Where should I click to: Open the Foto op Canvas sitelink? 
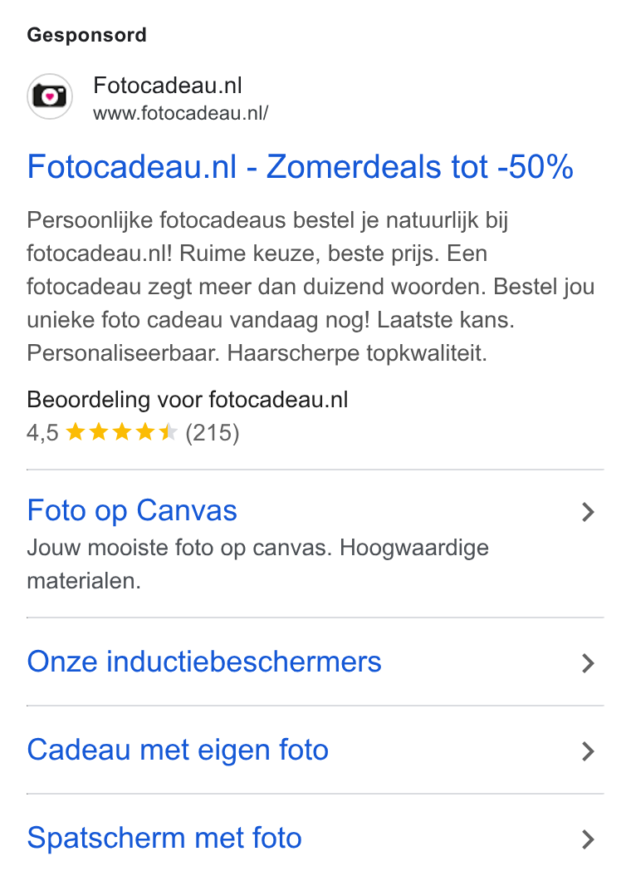tap(132, 510)
